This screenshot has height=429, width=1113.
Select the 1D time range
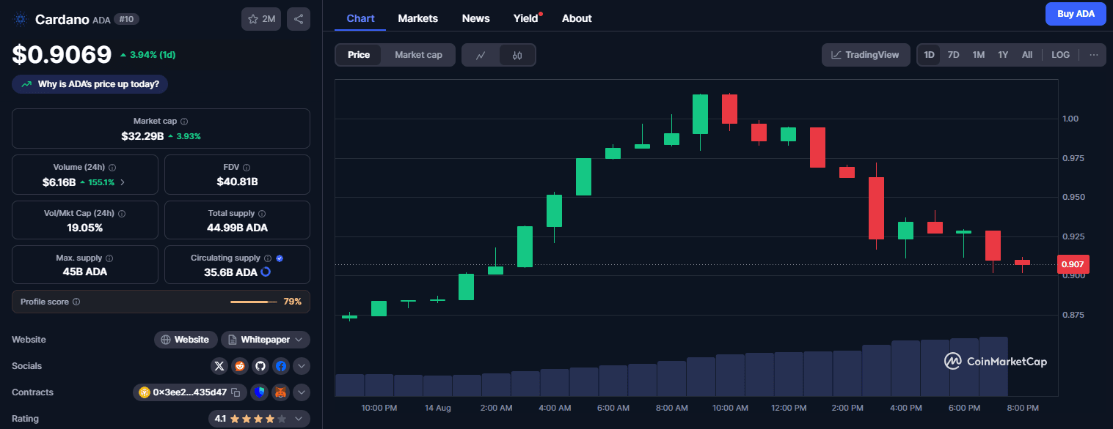(930, 55)
